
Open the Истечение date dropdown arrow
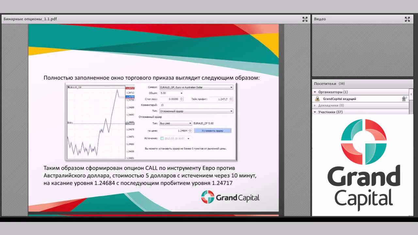pyautogui.click(x=188, y=138)
